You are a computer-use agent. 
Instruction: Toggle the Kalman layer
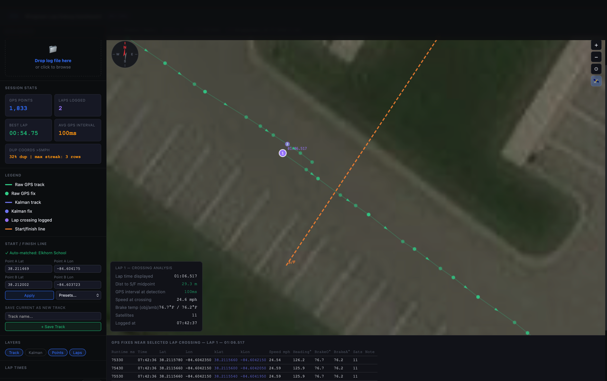(x=36, y=353)
